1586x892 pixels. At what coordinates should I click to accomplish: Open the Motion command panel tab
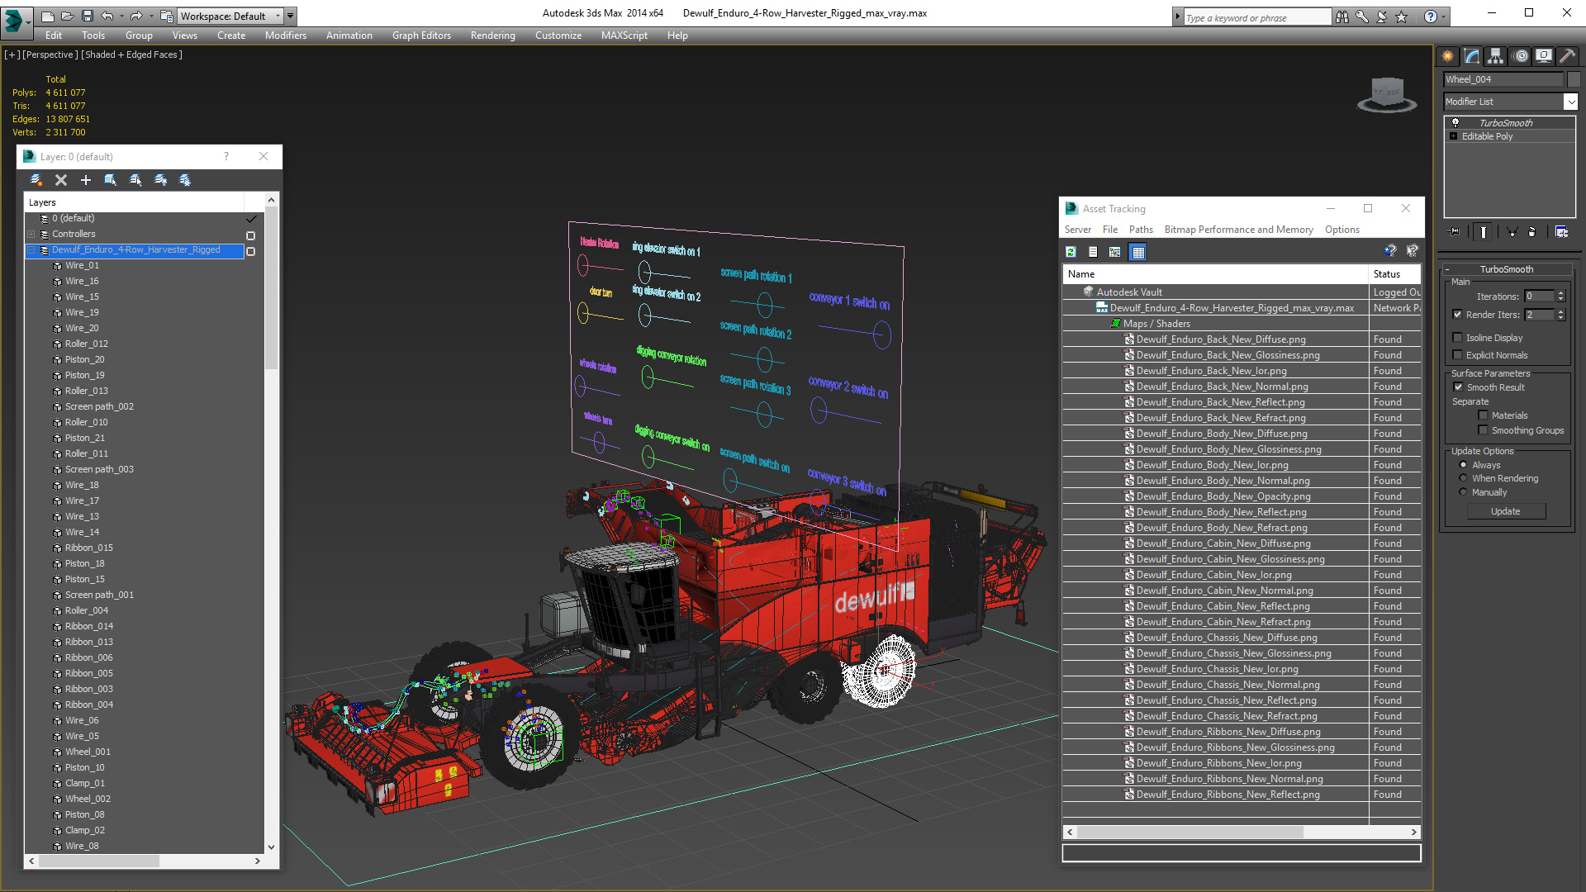(1521, 56)
